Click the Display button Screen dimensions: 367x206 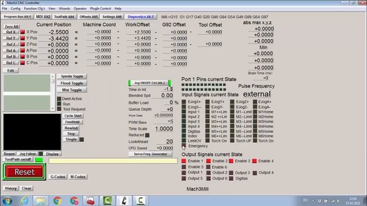(x=52, y=154)
